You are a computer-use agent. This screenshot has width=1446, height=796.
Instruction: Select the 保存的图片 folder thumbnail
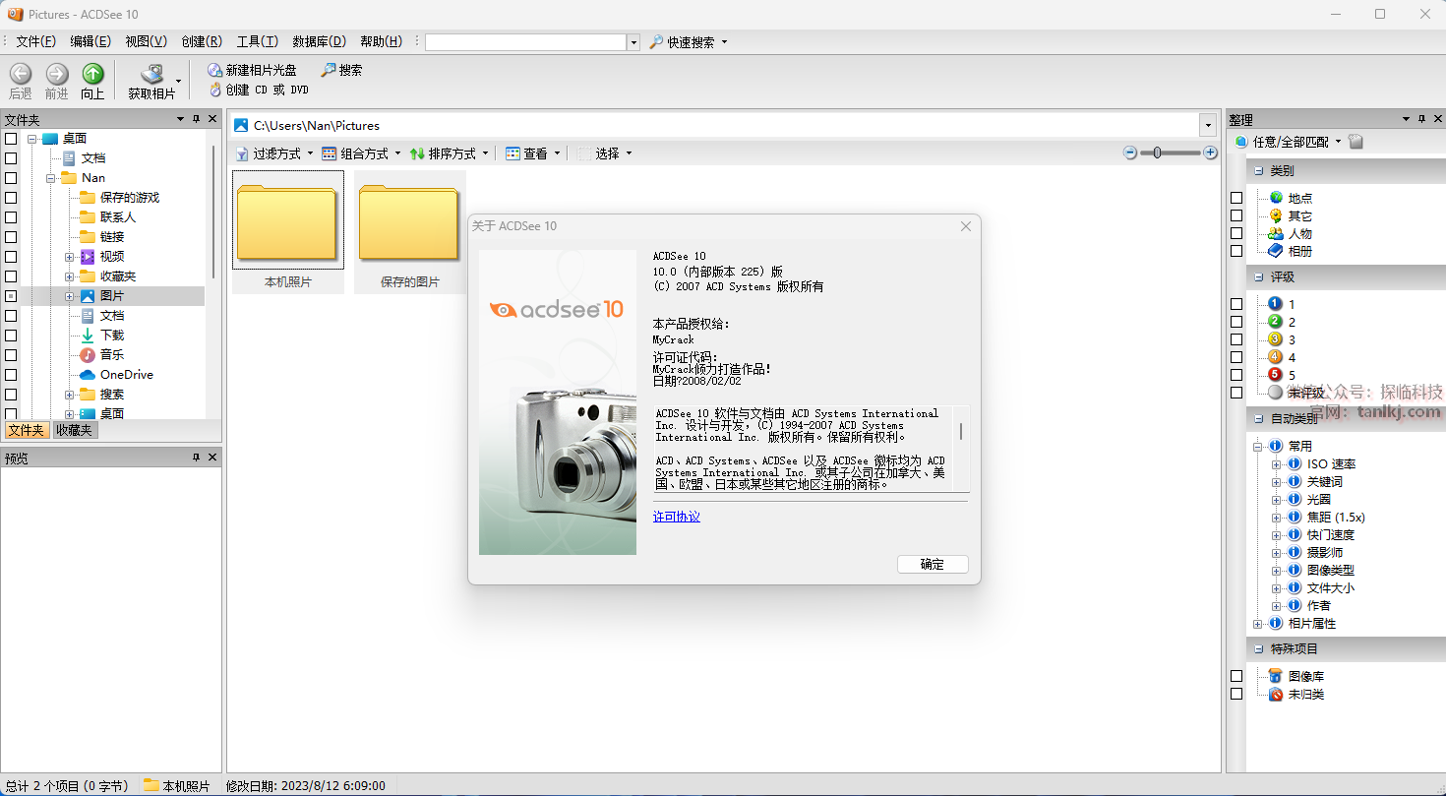[x=410, y=232]
